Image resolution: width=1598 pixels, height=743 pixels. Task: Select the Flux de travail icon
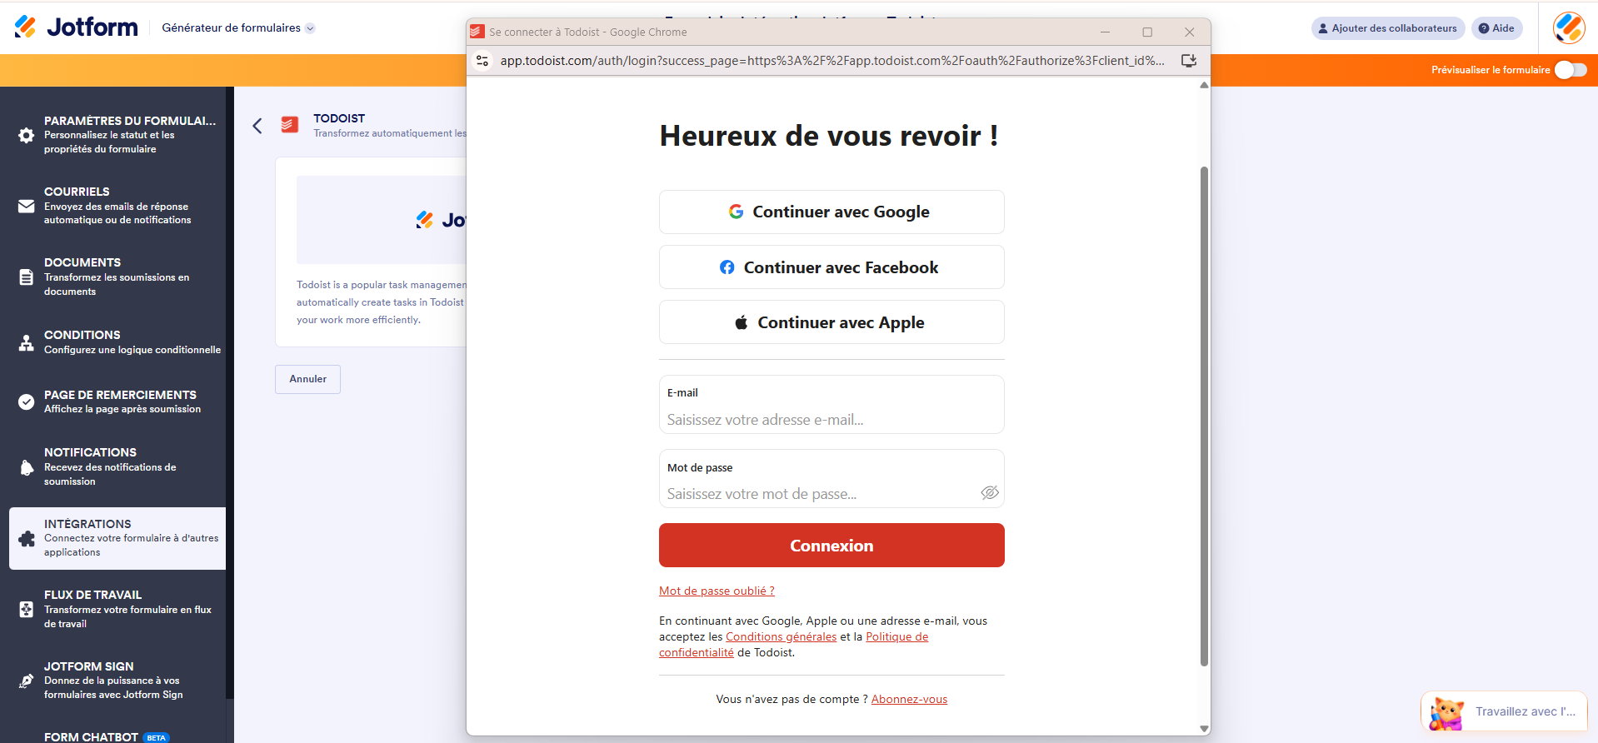[27, 609]
